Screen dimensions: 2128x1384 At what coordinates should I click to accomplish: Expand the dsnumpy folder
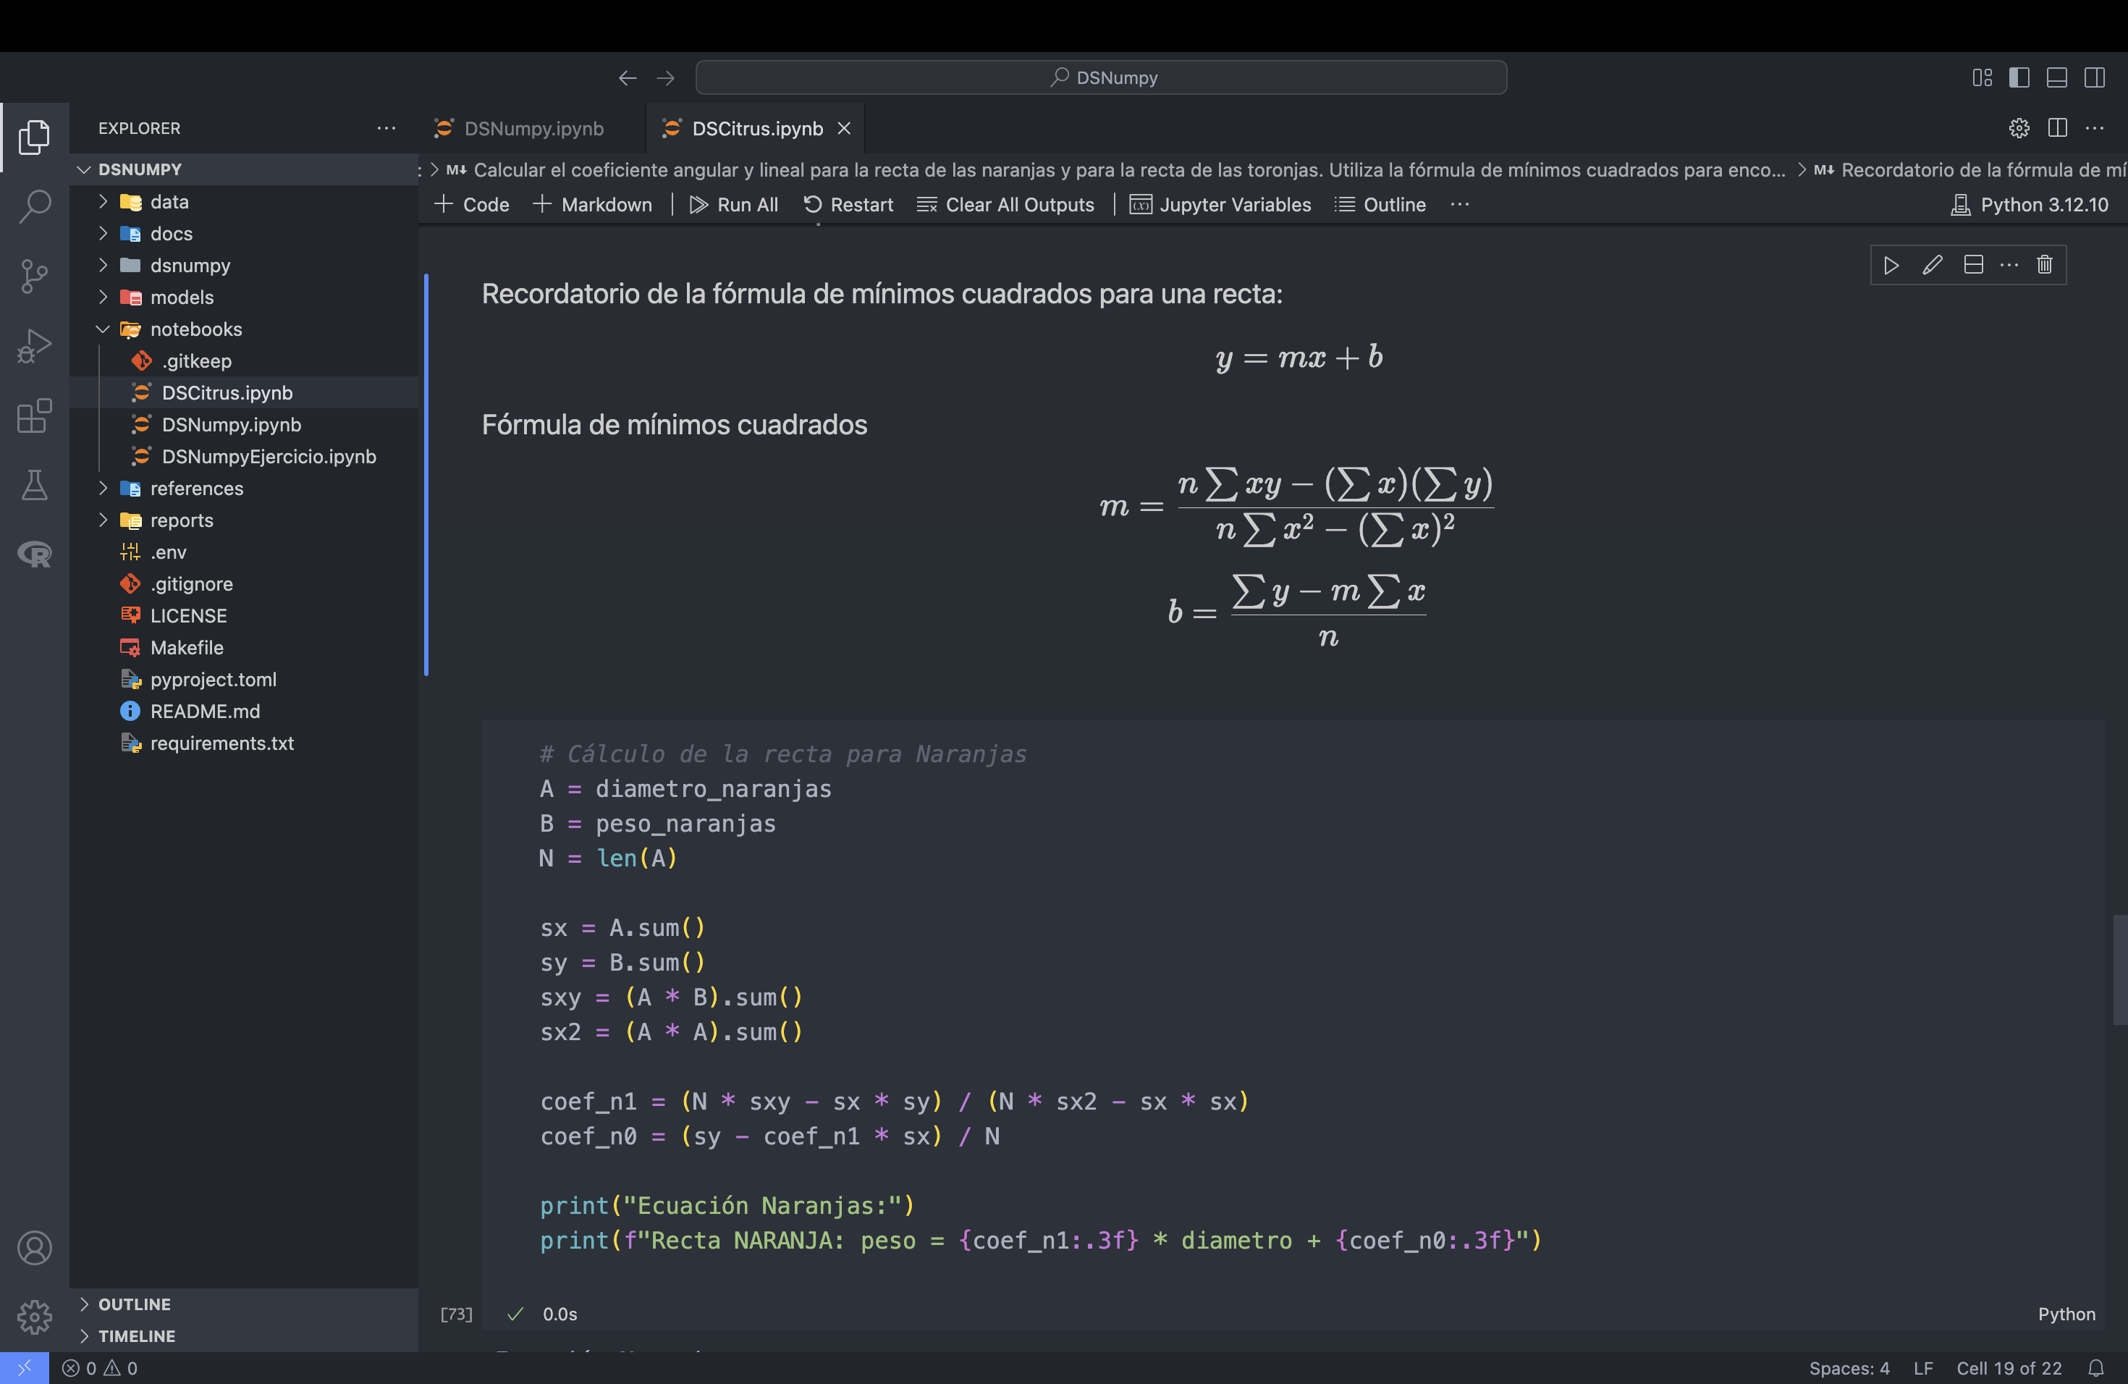click(x=244, y=266)
